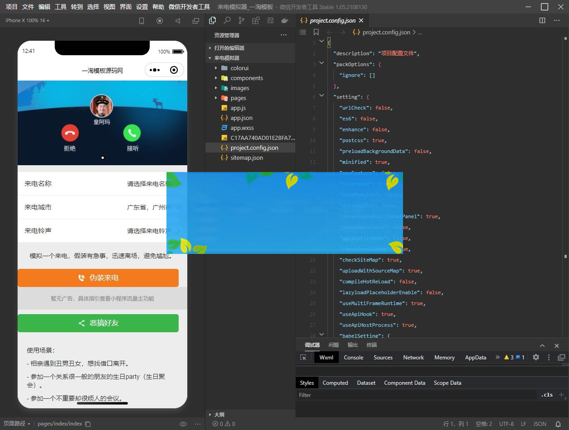
Task: Switch to the Console tab
Action: [353, 357]
